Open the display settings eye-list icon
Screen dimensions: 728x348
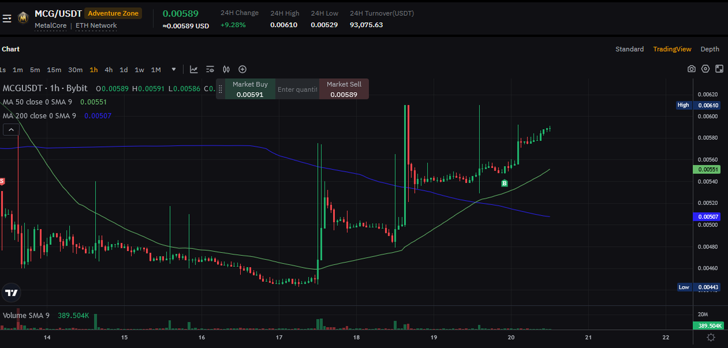click(210, 70)
